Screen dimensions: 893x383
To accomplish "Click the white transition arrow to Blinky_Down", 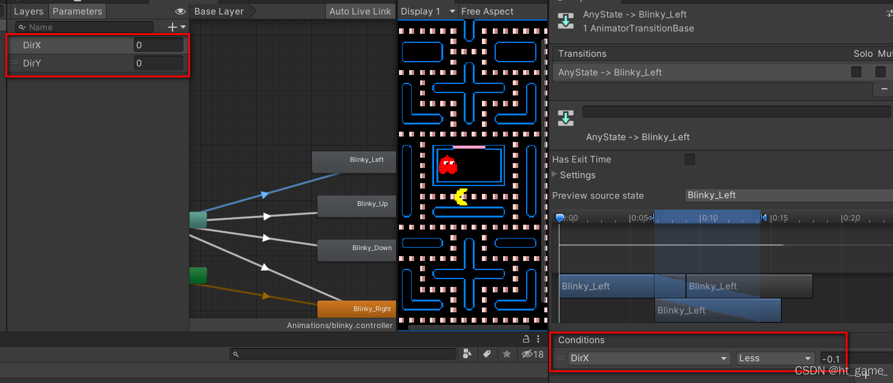I will tap(266, 238).
